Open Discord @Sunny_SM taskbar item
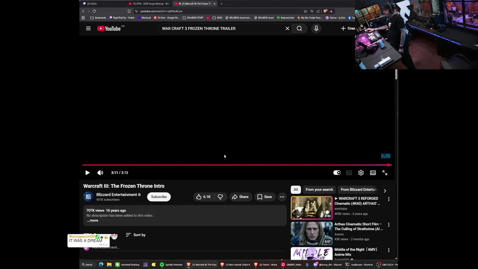The height and width of the screenshot is (269, 478). (x=328, y=265)
